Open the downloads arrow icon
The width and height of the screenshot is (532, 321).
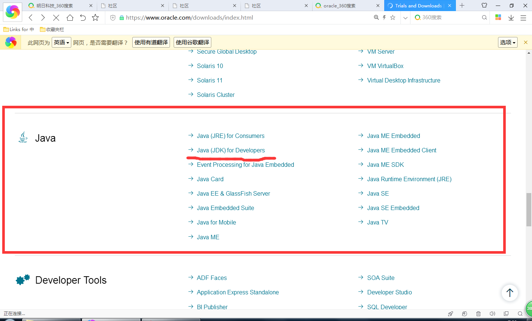tap(511, 17)
